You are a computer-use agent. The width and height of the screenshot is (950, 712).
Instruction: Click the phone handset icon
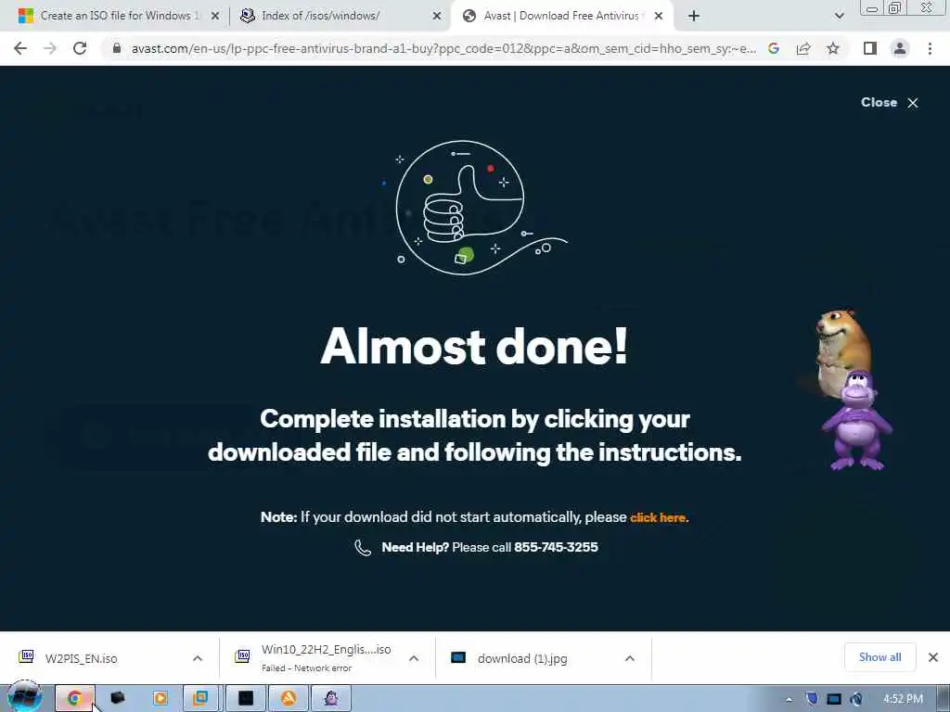pos(363,547)
